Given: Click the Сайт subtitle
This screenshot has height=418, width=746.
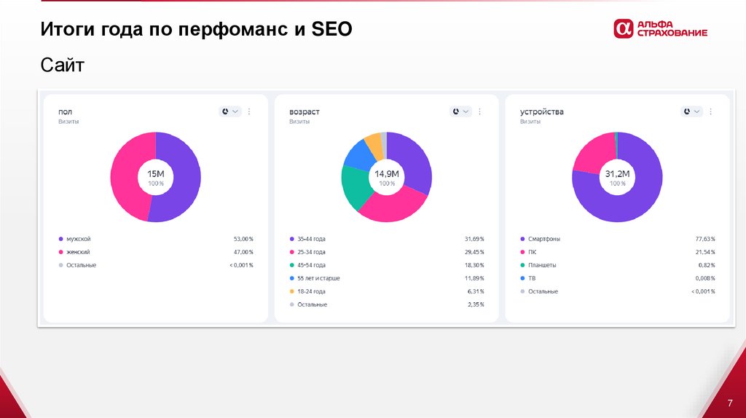Looking at the screenshot, I should (63, 65).
